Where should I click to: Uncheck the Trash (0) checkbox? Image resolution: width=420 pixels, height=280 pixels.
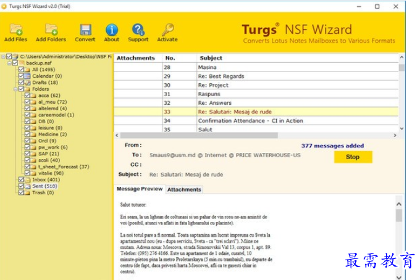22,192
